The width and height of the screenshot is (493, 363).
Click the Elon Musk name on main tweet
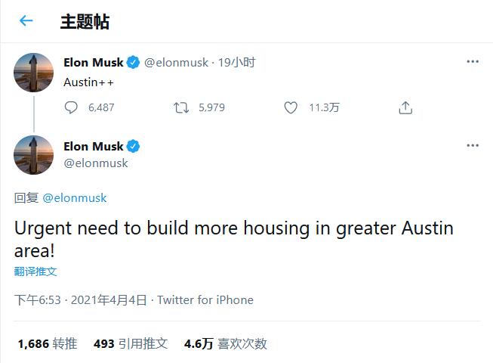94,147
